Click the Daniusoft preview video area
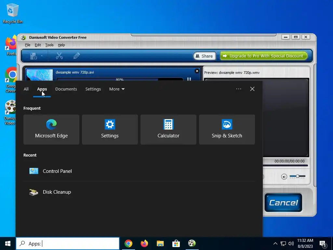This screenshot has height=250, width=333. pyautogui.click(x=286, y=118)
